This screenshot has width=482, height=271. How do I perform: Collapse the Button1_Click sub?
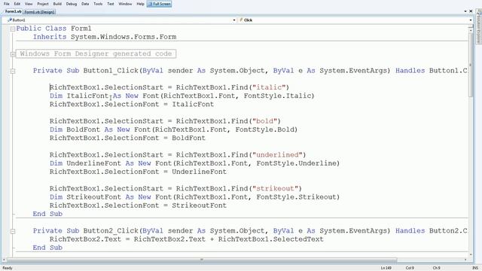(x=13, y=71)
